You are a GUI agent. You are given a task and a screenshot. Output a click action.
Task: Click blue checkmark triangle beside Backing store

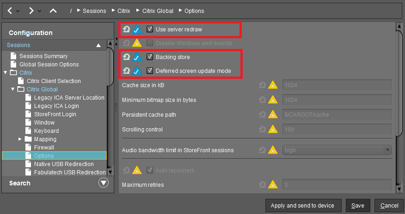pyautogui.click(x=137, y=57)
